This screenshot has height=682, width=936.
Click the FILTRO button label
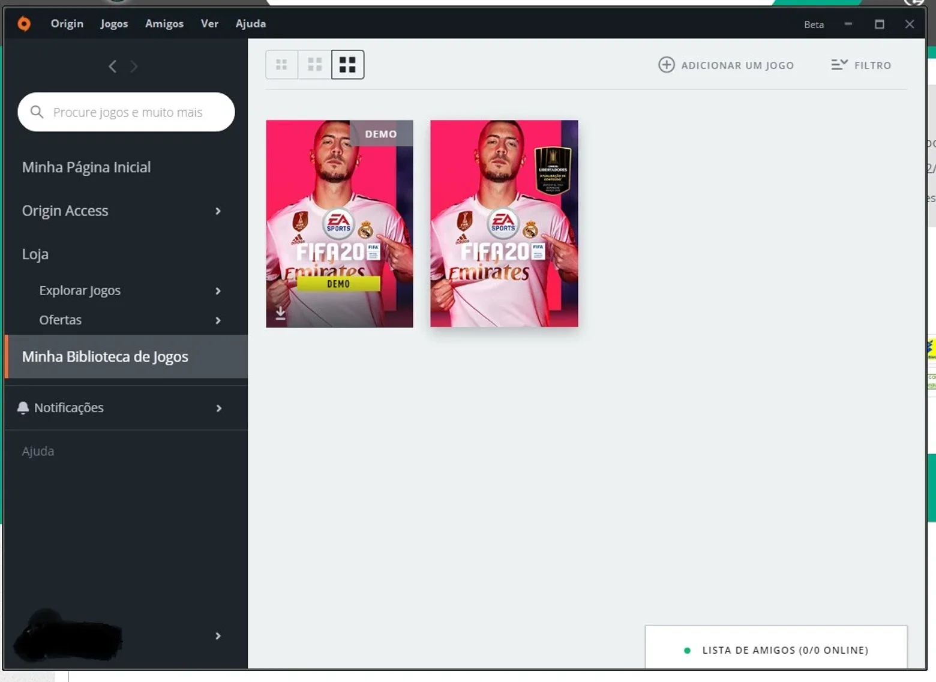[873, 65]
